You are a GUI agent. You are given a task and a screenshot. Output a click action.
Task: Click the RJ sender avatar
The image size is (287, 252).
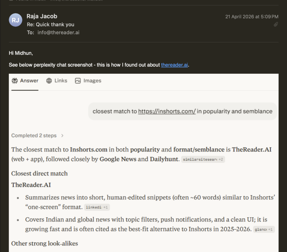coord(15,20)
